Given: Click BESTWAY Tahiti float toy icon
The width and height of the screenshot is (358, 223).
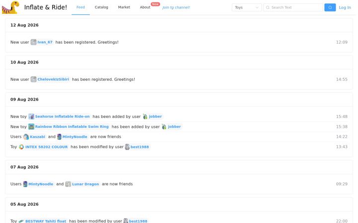Looking at the screenshot, I should 21,221.
